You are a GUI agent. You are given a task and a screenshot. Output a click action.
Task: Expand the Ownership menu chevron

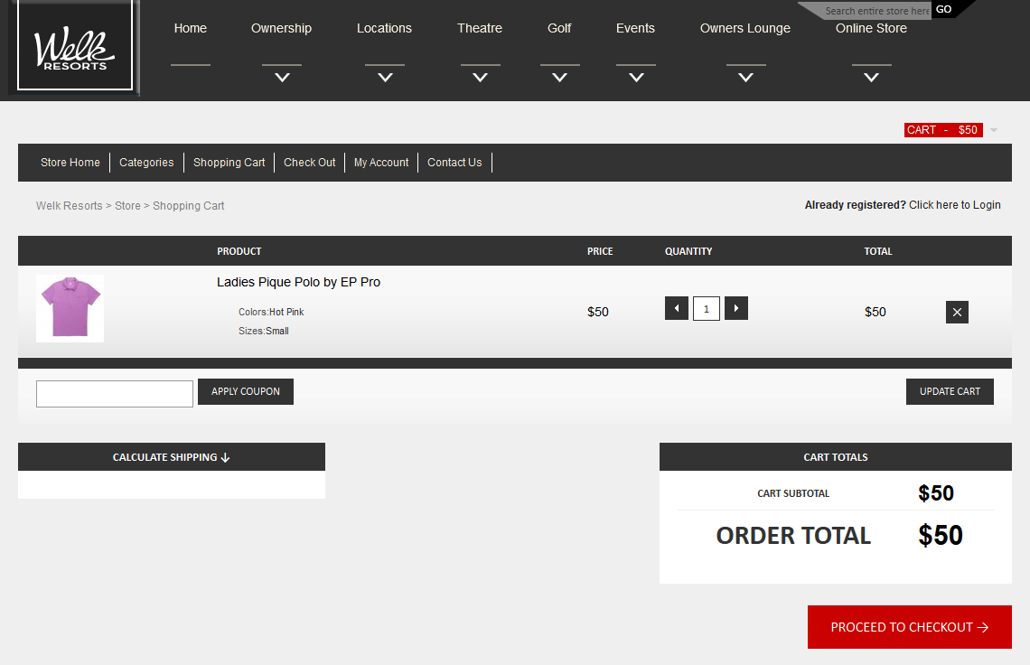282,78
